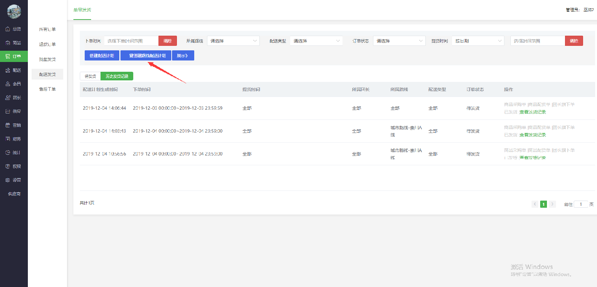Screen dimensions: 597x287
Task: Click 查看发货记录 link in first row
Action: pyautogui.click(x=533, y=112)
